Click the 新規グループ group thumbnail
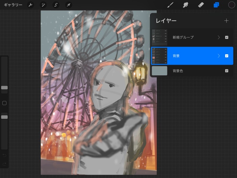237x178 pixels. pos(159,37)
